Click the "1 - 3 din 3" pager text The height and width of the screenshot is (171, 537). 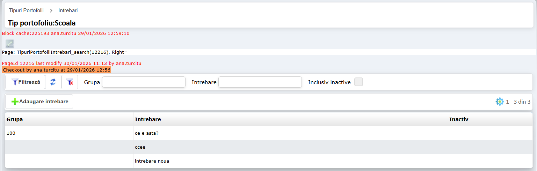518,102
